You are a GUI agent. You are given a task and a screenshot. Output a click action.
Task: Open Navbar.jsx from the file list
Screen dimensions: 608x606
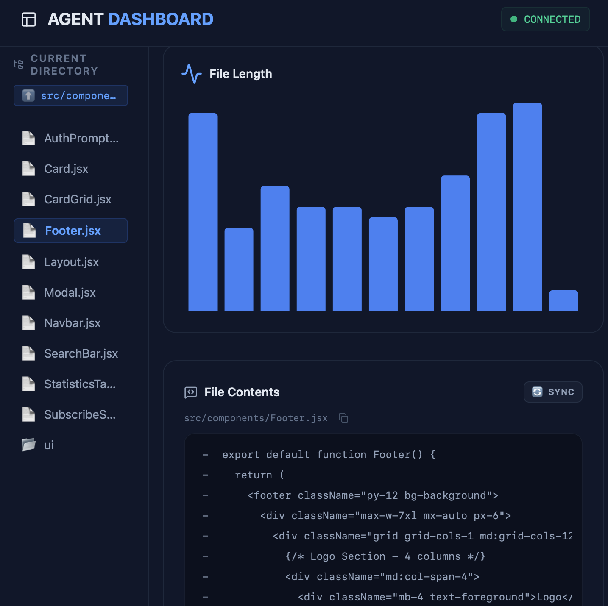[x=71, y=323]
